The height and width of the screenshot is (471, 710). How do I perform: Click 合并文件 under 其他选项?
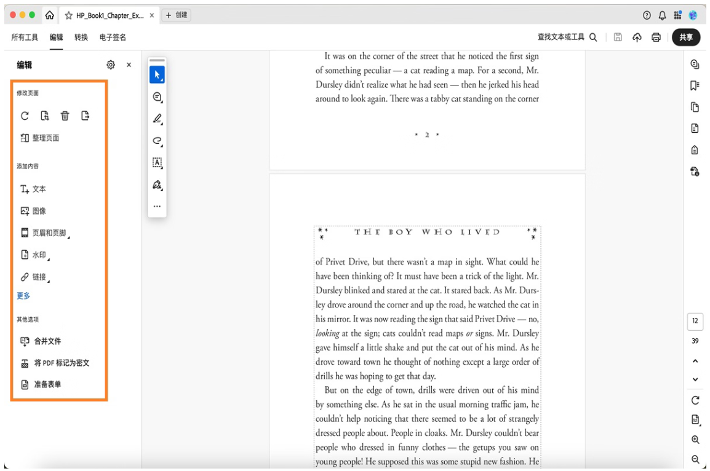click(42, 341)
